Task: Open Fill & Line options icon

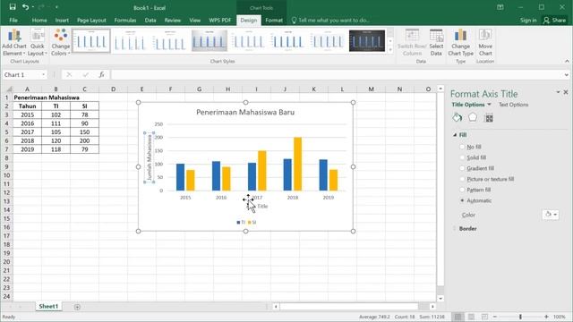Action: [x=458, y=117]
